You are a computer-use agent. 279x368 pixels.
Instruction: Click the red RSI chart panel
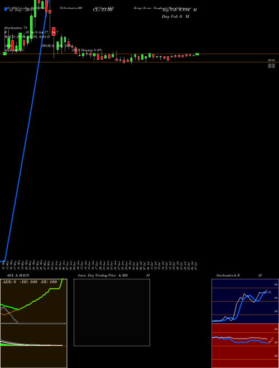pyautogui.click(x=245, y=346)
